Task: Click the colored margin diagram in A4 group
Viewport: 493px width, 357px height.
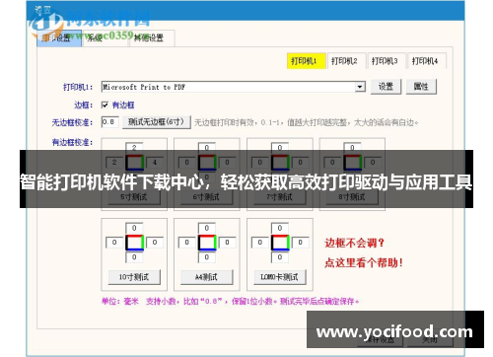Action: click(x=207, y=243)
